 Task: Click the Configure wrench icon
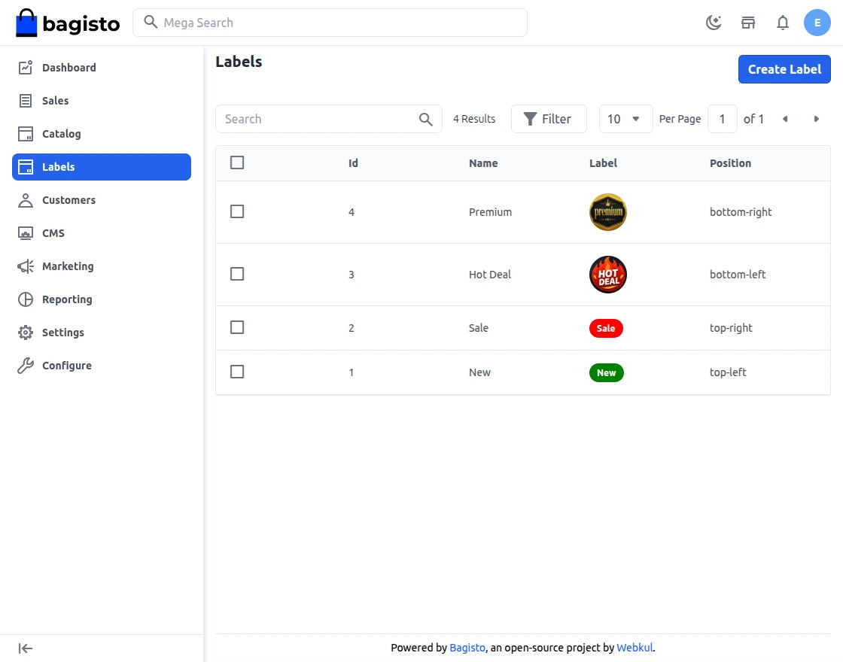click(x=26, y=366)
